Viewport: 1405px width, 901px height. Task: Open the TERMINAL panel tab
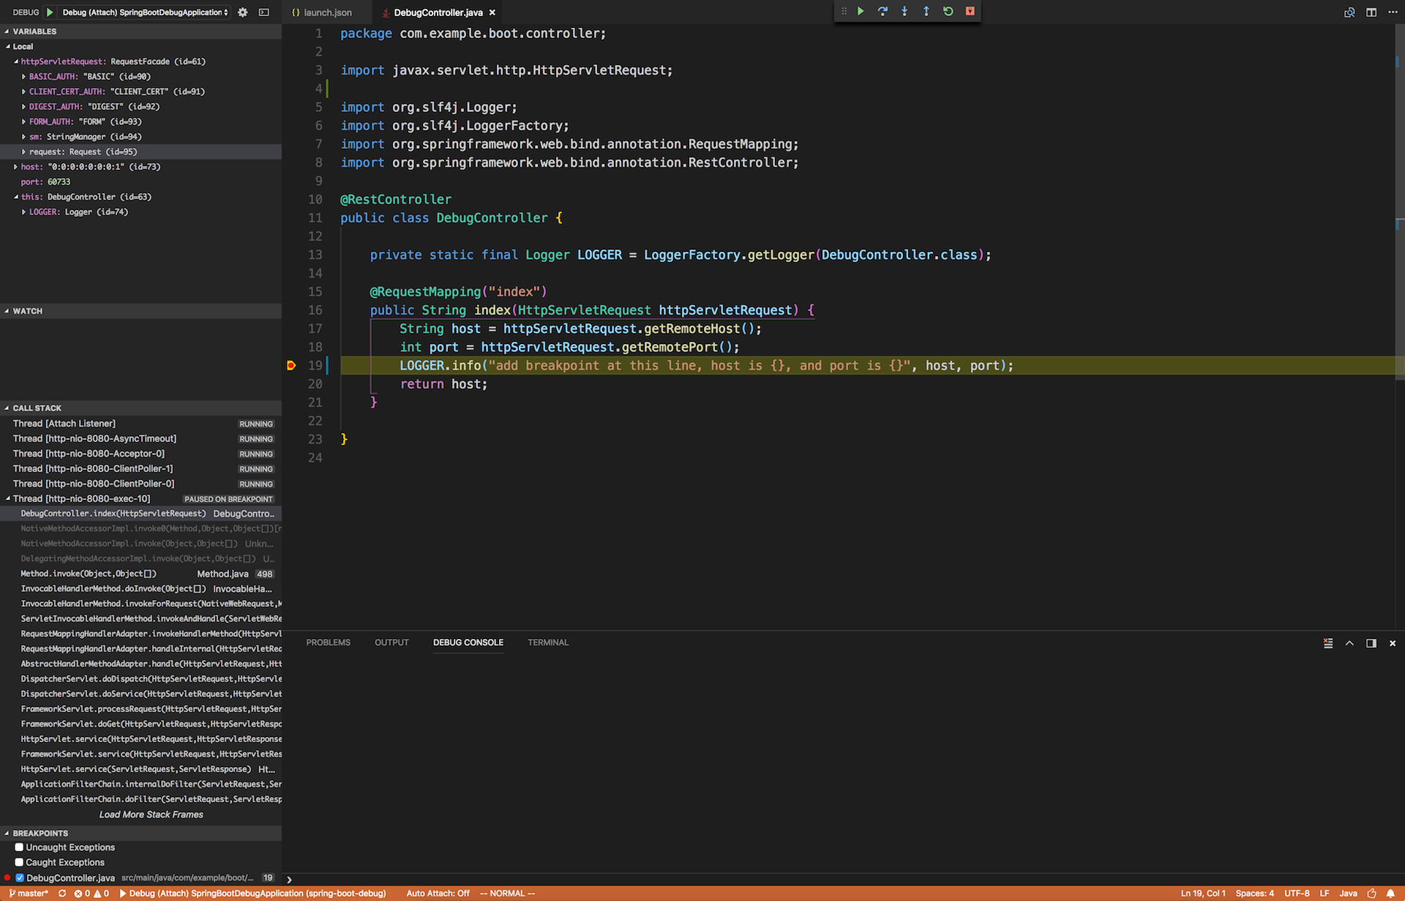[x=547, y=643]
